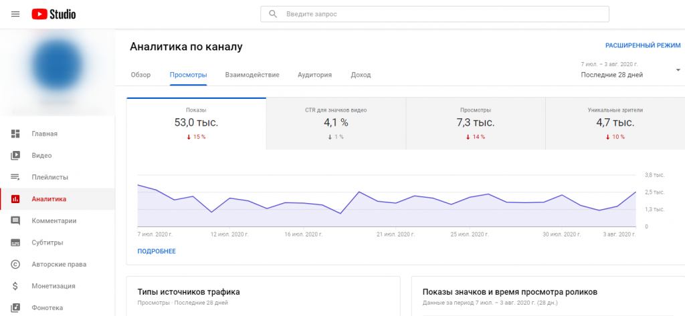685x316 pixels.
Task: Switch to the Аудитория tab
Action: 314,75
